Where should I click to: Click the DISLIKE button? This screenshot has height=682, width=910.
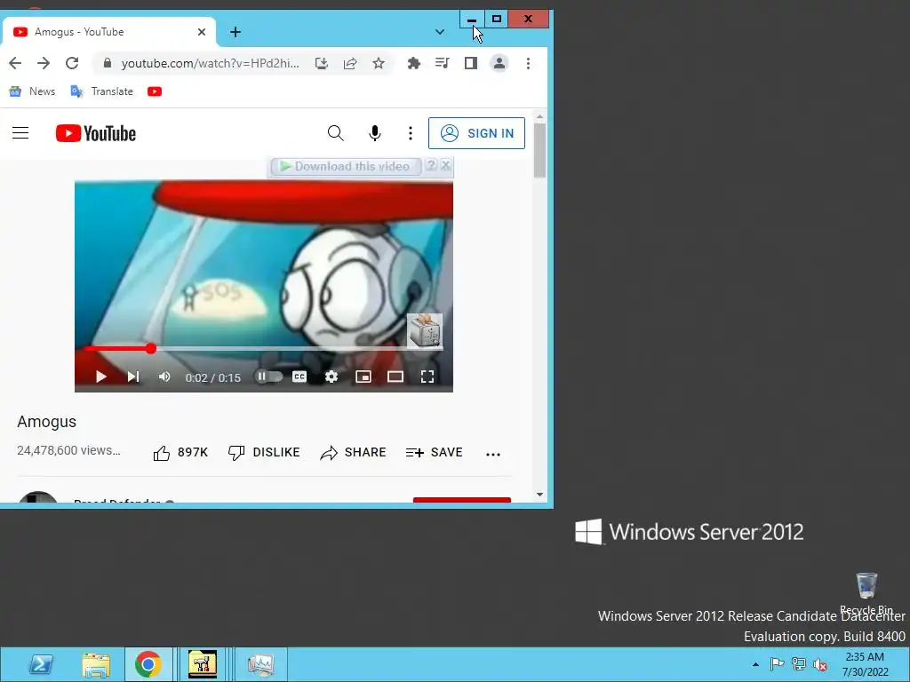click(x=264, y=452)
